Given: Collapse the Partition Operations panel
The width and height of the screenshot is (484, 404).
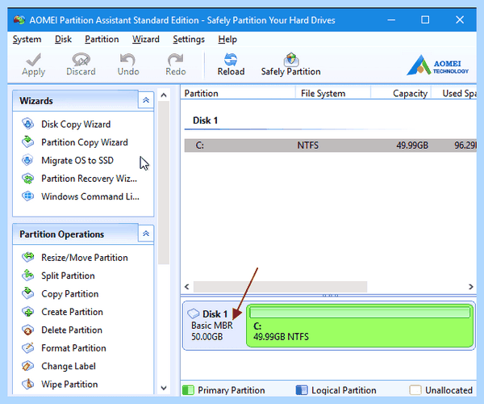Looking at the screenshot, I should (146, 234).
